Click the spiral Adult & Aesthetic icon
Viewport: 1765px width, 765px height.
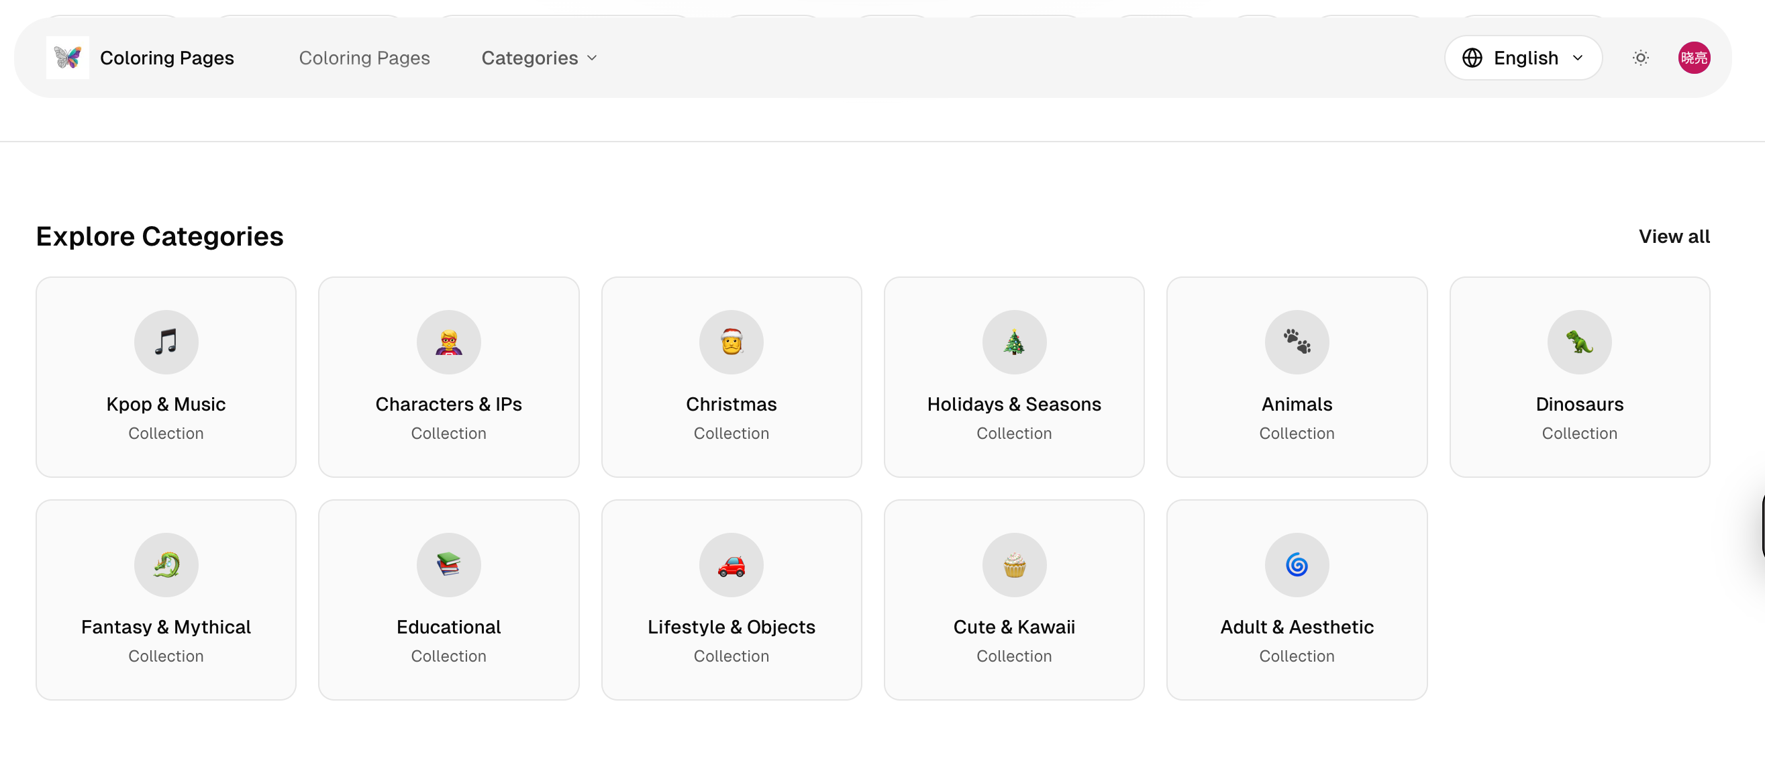(1297, 564)
